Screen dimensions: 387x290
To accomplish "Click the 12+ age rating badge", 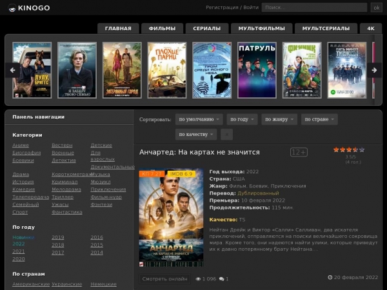I will pos(299,152).
